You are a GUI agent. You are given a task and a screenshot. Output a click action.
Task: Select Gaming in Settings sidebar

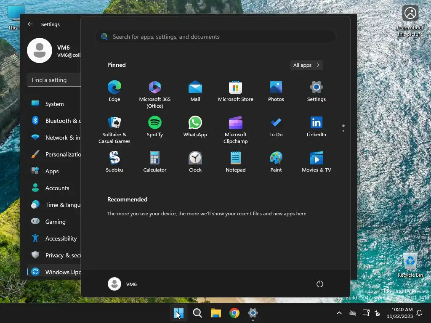tap(54, 221)
